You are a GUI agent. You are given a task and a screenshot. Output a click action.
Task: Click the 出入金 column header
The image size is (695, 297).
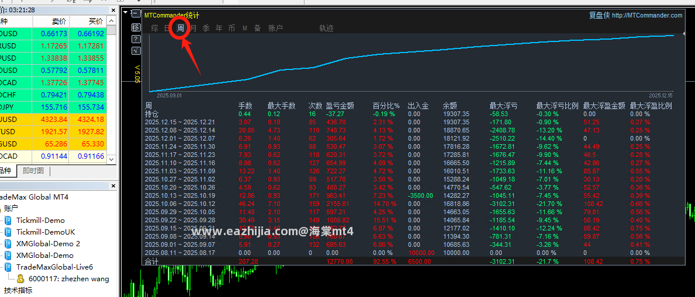click(x=418, y=106)
